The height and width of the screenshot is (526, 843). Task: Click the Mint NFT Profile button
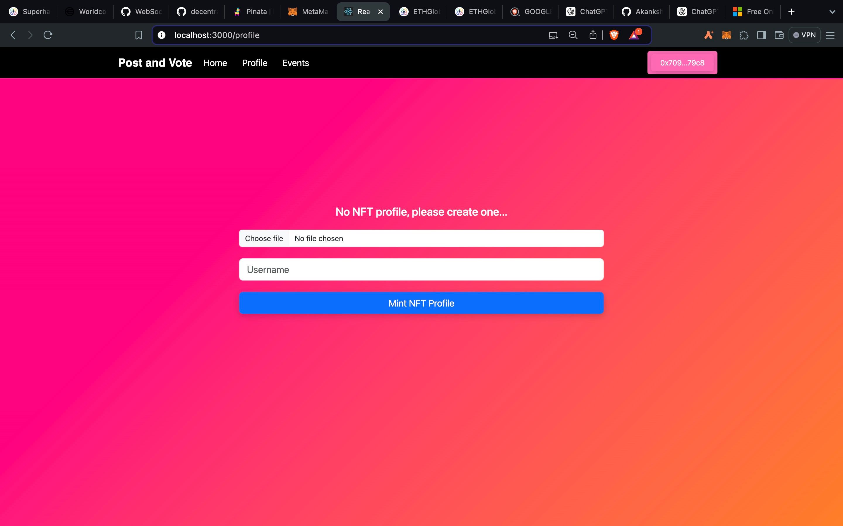[x=421, y=303]
